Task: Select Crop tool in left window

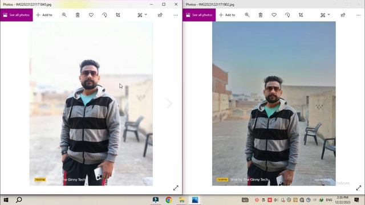Action: 118,15
